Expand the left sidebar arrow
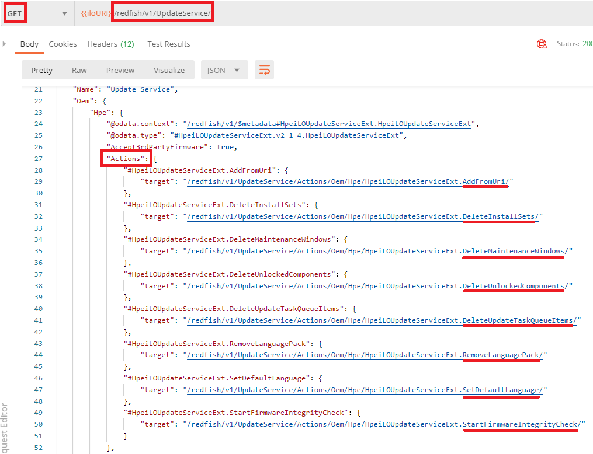This screenshot has width=593, height=454. tap(5, 44)
